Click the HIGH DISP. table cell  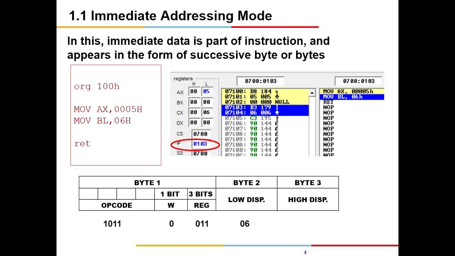click(308, 199)
